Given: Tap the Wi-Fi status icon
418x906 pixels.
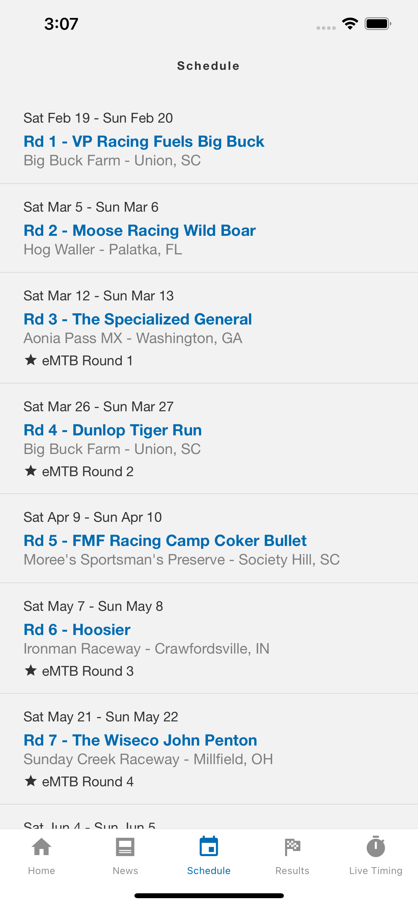Looking at the screenshot, I should pos(350,23).
